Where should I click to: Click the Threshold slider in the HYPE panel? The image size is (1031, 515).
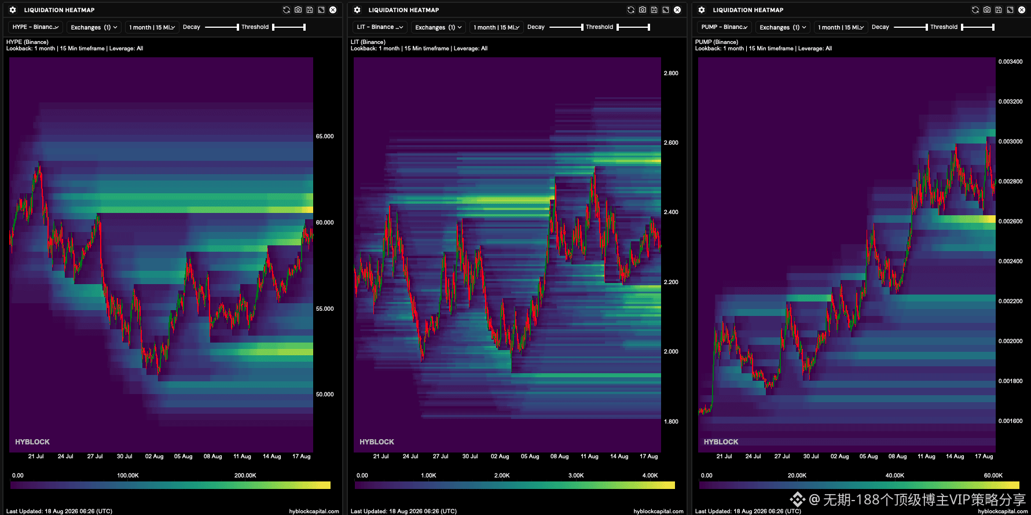click(289, 27)
